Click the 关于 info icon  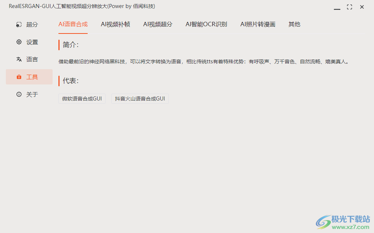click(x=19, y=94)
